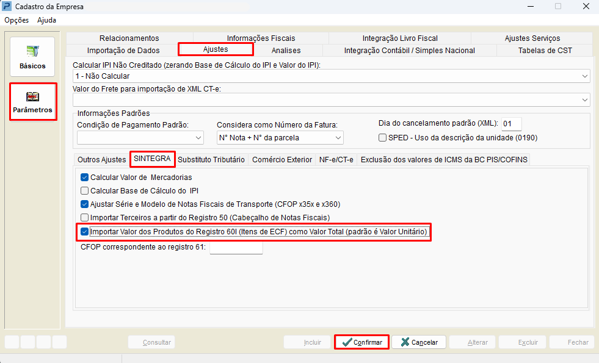Switch to the Analises tab
The image size is (599, 363).
click(x=286, y=51)
